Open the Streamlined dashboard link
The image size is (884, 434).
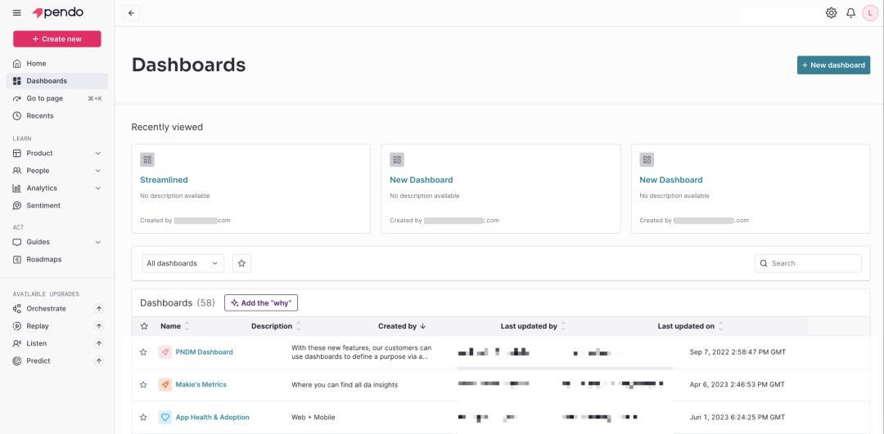click(164, 180)
